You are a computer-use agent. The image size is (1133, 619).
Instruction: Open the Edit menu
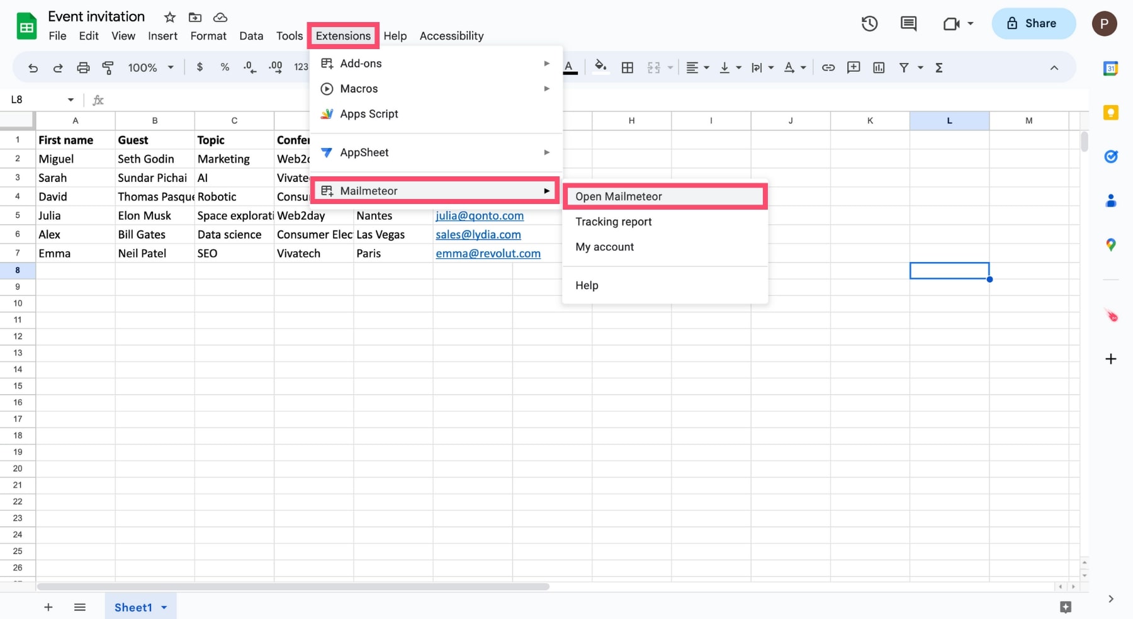click(89, 36)
